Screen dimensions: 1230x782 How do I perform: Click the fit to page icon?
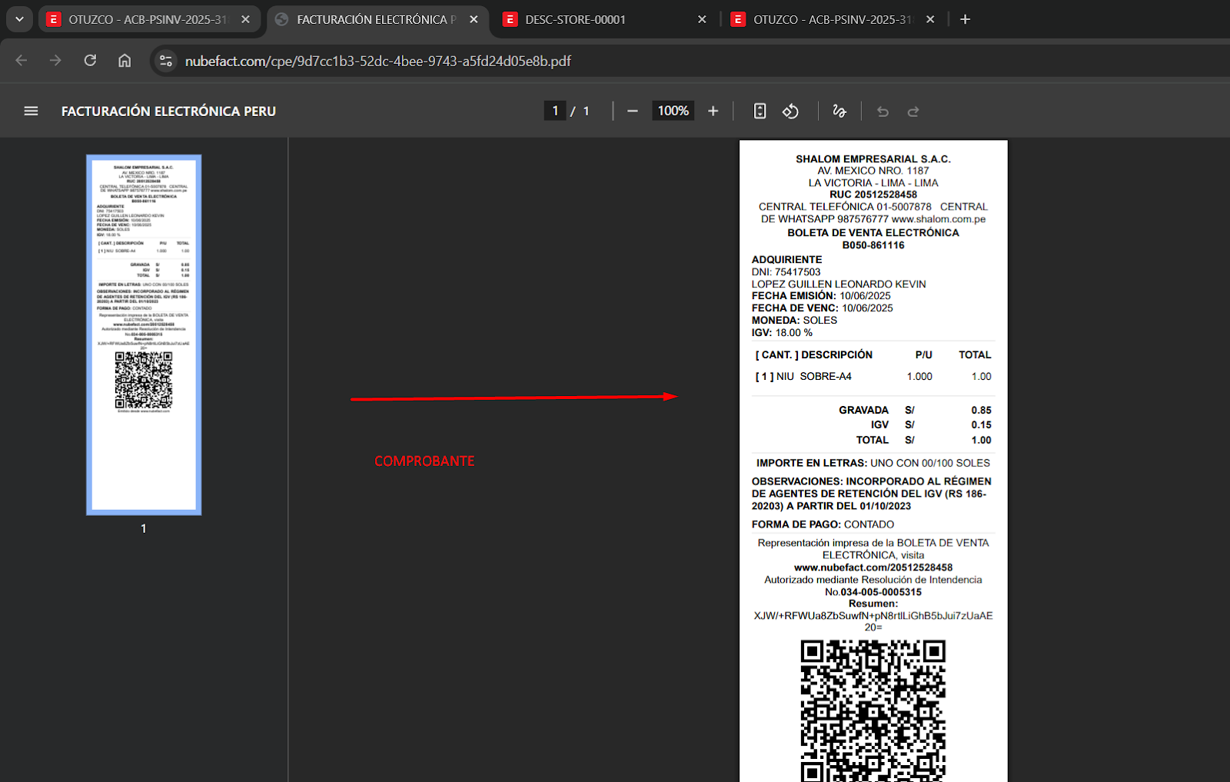(760, 111)
